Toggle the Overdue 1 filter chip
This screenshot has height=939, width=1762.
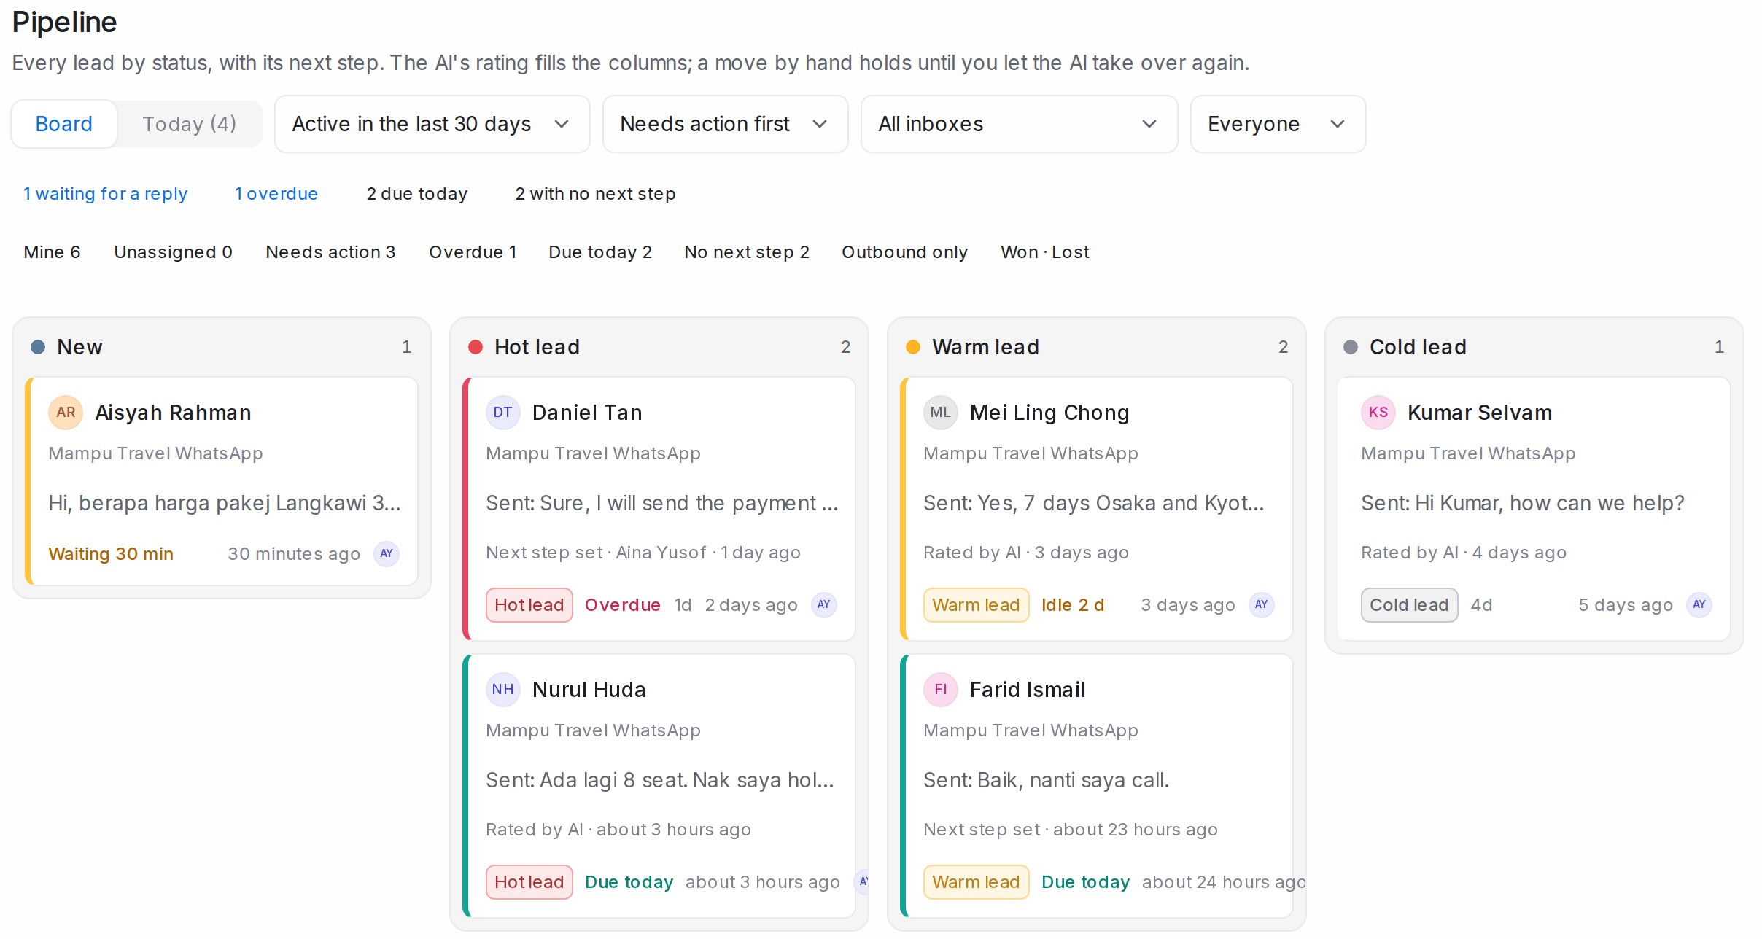(473, 252)
